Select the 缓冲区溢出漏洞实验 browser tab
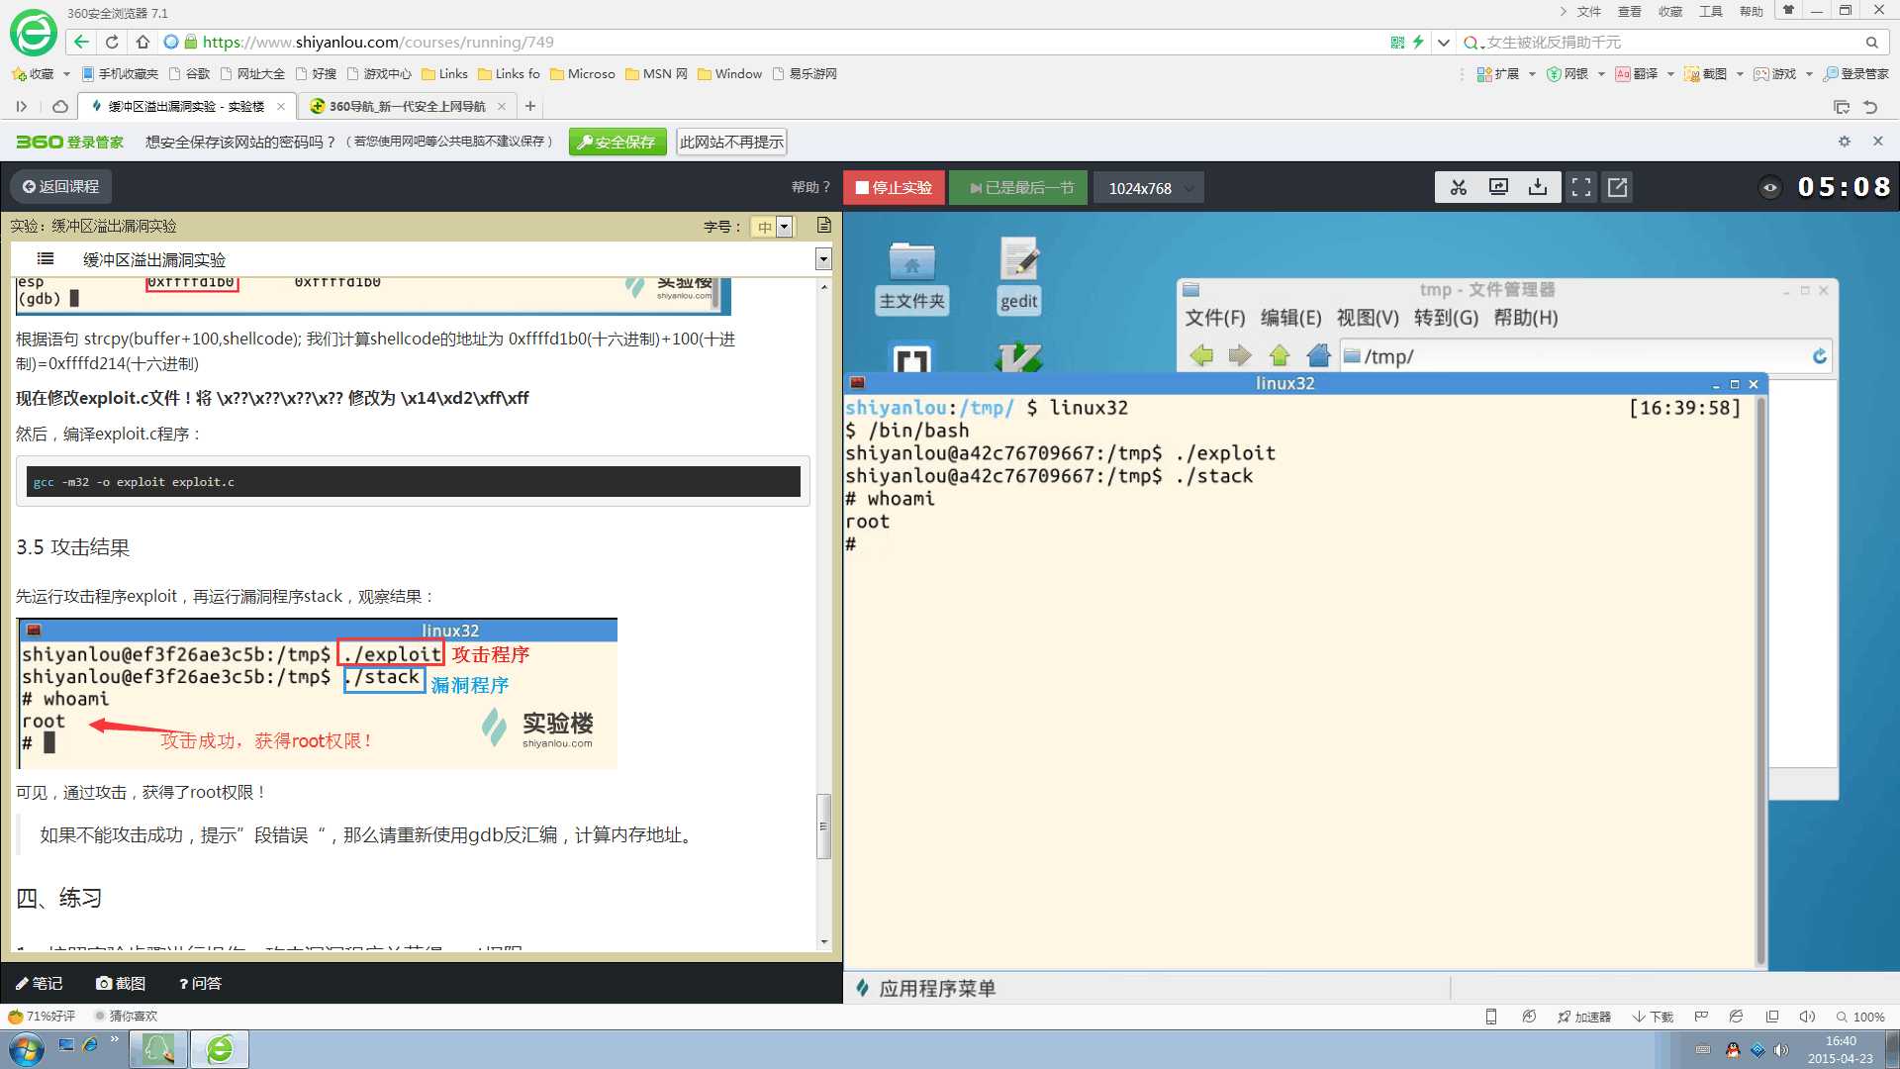The image size is (1900, 1069). pos(185,106)
